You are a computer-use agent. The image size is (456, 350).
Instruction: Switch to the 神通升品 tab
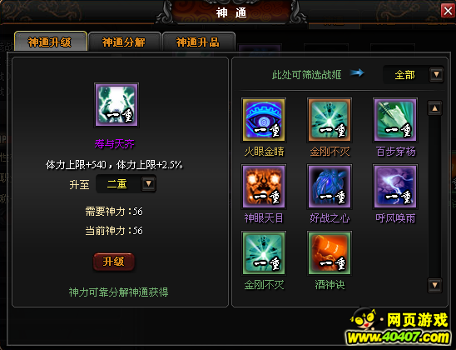point(199,42)
